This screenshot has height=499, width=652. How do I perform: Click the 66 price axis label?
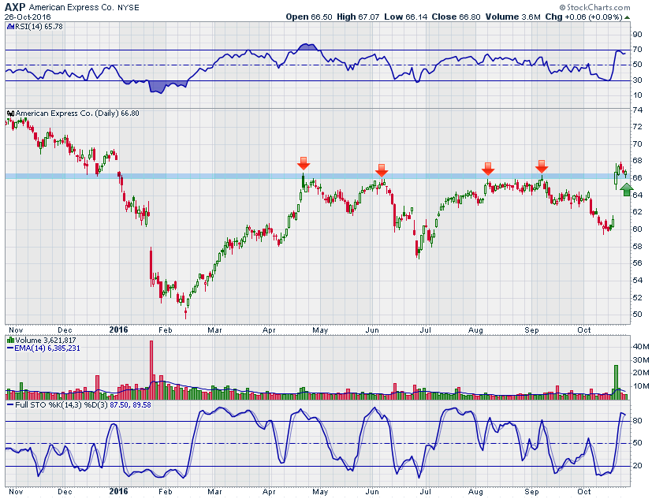pos(637,178)
